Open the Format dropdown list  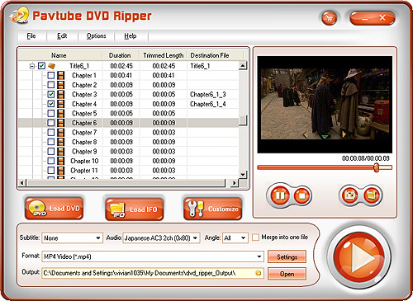click(153, 256)
